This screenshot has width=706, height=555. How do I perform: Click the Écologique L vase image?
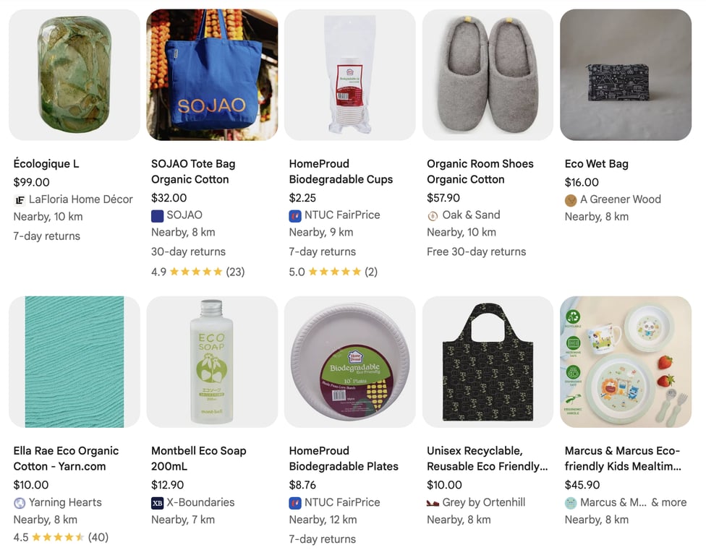click(74, 75)
